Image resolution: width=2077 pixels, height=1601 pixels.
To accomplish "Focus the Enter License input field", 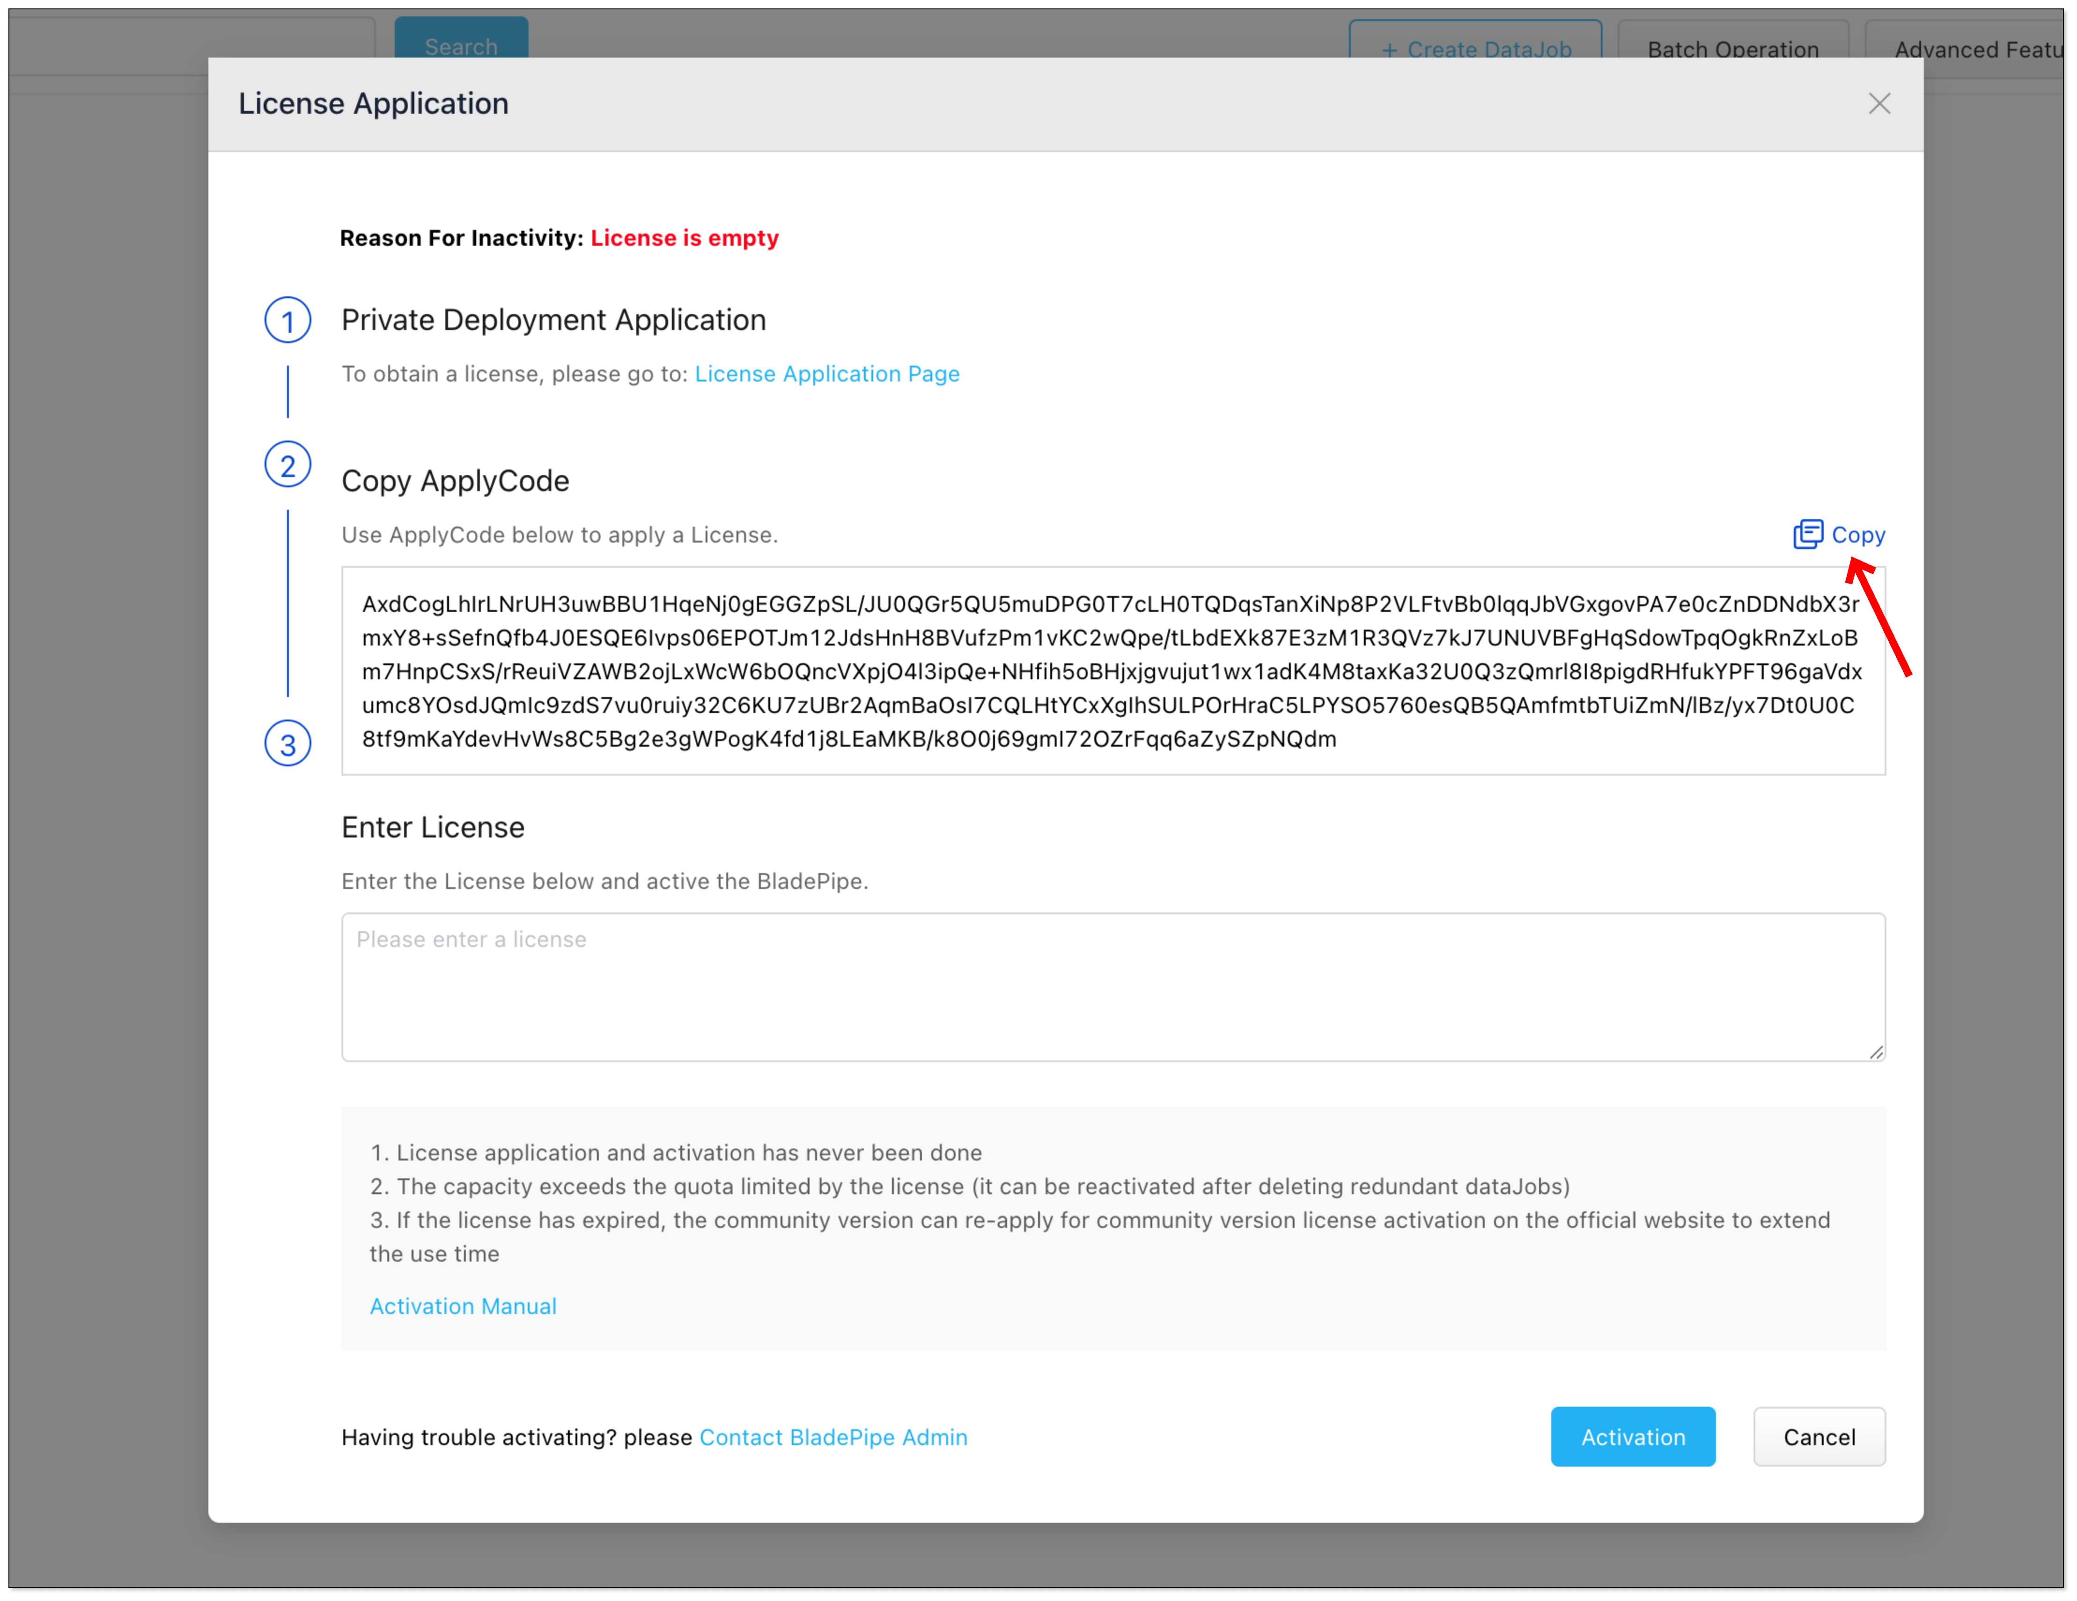I will point(1112,987).
